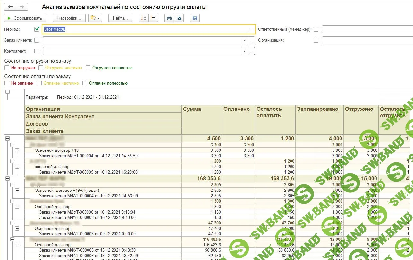Collapse Основной договор group with 116 483,6

pos(17,245)
